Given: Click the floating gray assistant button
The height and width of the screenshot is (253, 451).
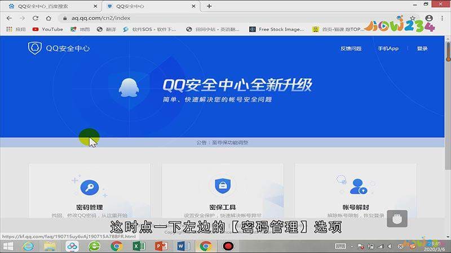Looking at the screenshot, I should [x=397, y=219].
